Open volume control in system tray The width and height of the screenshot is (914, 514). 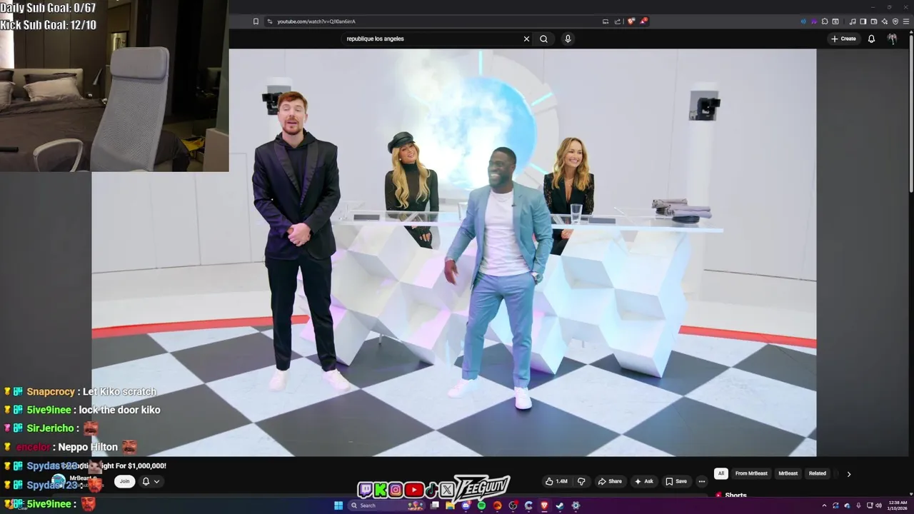pos(878,505)
